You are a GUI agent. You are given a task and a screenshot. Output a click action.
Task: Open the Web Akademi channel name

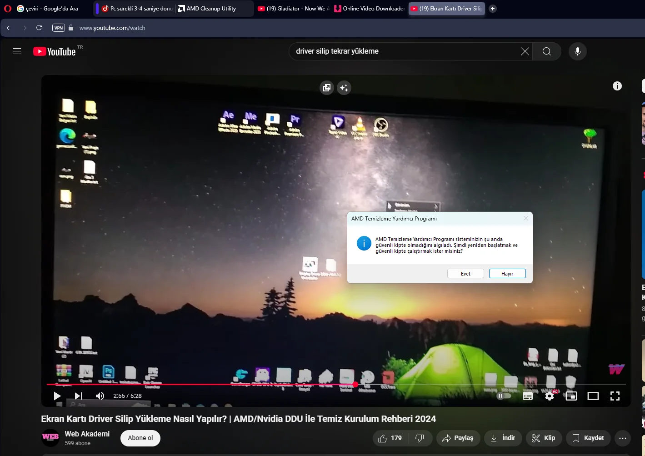coord(87,434)
